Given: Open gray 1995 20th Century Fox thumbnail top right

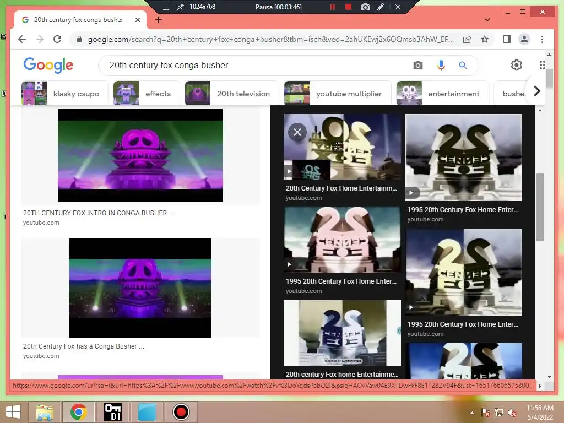Looking at the screenshot, I should (x=464, y=158).
